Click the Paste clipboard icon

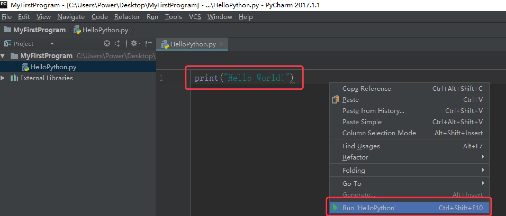tap(335, 100)
